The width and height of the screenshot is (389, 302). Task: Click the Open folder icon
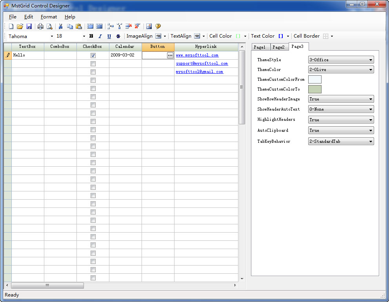pos(20,26)
